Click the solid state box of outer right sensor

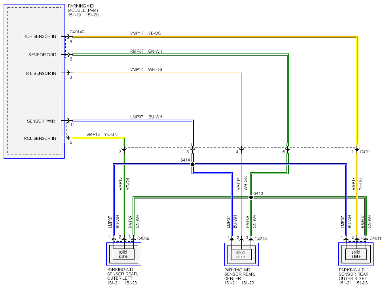point(356,254)
